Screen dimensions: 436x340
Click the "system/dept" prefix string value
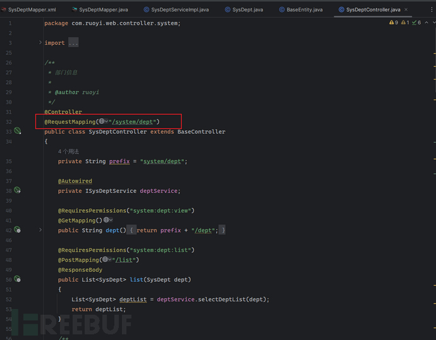tap(162, 161)
